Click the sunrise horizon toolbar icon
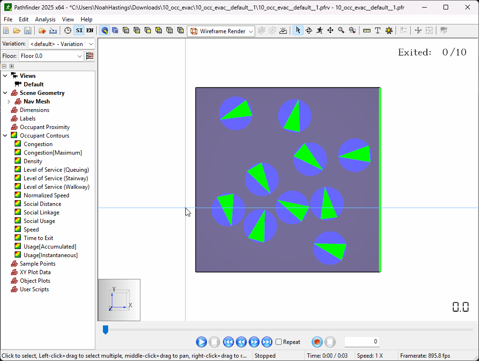The image size is (479, 361). click(x=283, y=30)
